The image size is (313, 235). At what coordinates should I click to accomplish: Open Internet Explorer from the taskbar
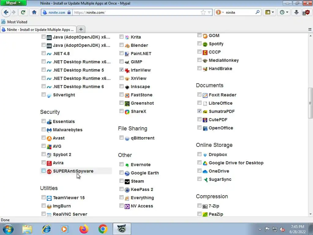point(46,229)
